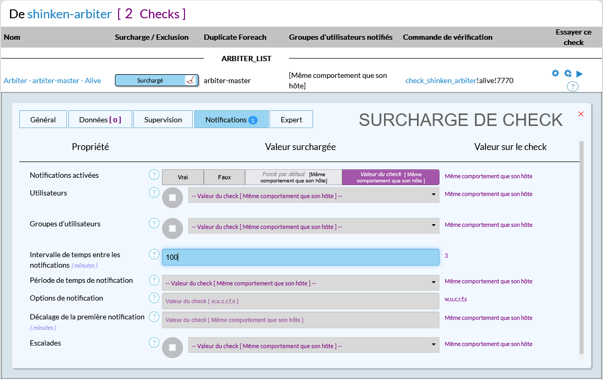Open the Expert tab
This screenshot has height=380, width=603.
pos(291,120)
